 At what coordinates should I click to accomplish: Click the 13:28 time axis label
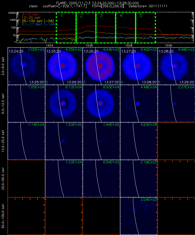pyautogui.click(x=129, y=45)
